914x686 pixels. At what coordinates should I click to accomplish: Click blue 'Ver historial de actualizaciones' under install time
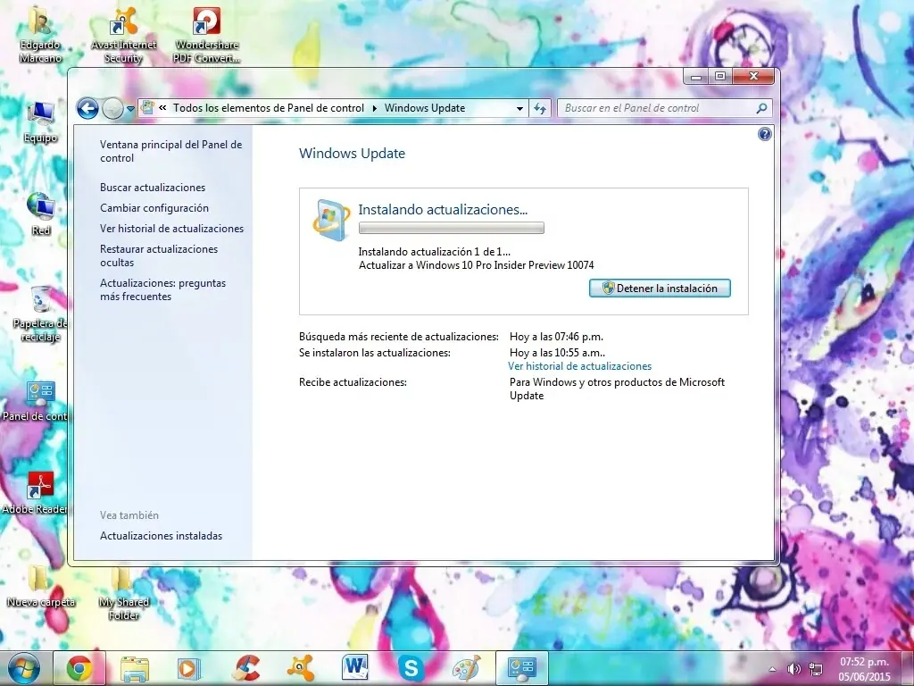click(579, 366)
